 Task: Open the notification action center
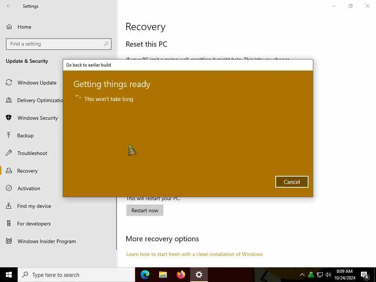pos(365,275)
